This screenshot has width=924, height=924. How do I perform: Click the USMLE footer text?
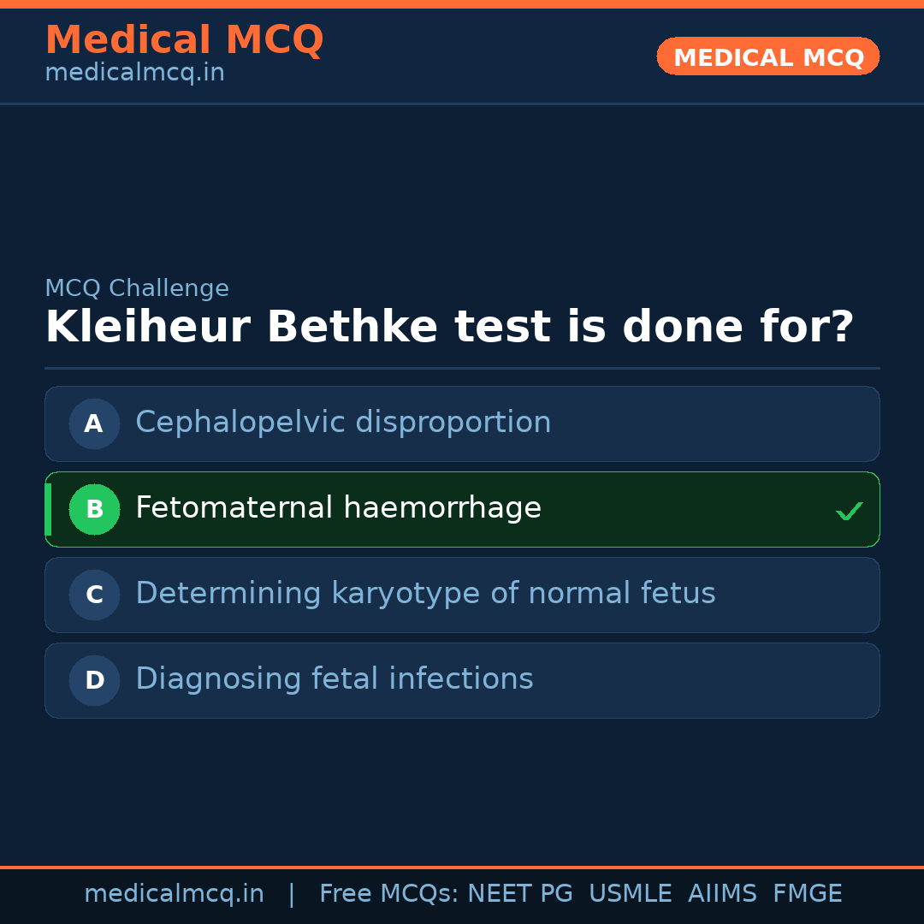click(630, 894)
